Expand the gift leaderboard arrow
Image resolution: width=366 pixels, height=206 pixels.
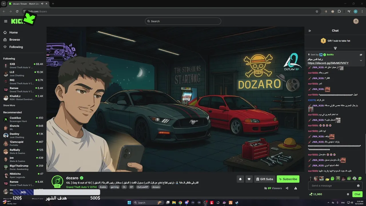tap(335, 48)
